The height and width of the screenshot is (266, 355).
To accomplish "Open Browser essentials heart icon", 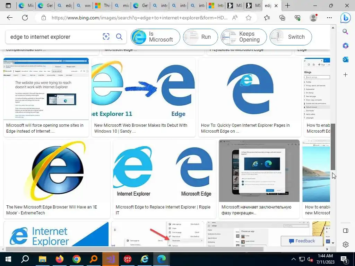I will click(297, 18).
